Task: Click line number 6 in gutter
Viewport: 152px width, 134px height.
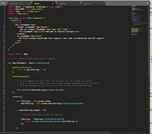Action: point(4,18)
